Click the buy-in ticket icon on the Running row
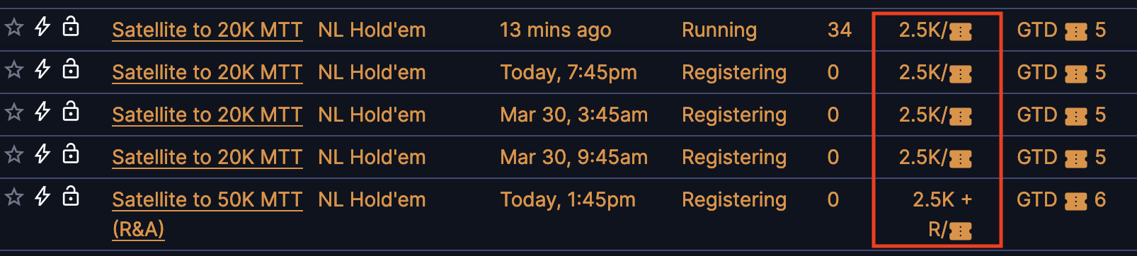Viewport: 1137px width, 256px height. 960,32
